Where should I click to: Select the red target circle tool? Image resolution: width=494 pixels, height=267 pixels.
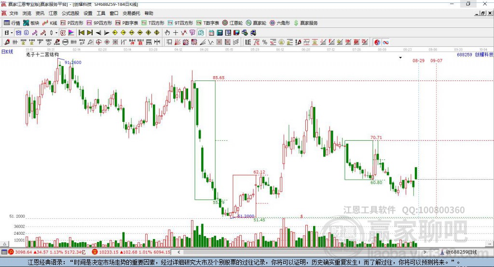[98, 42]
